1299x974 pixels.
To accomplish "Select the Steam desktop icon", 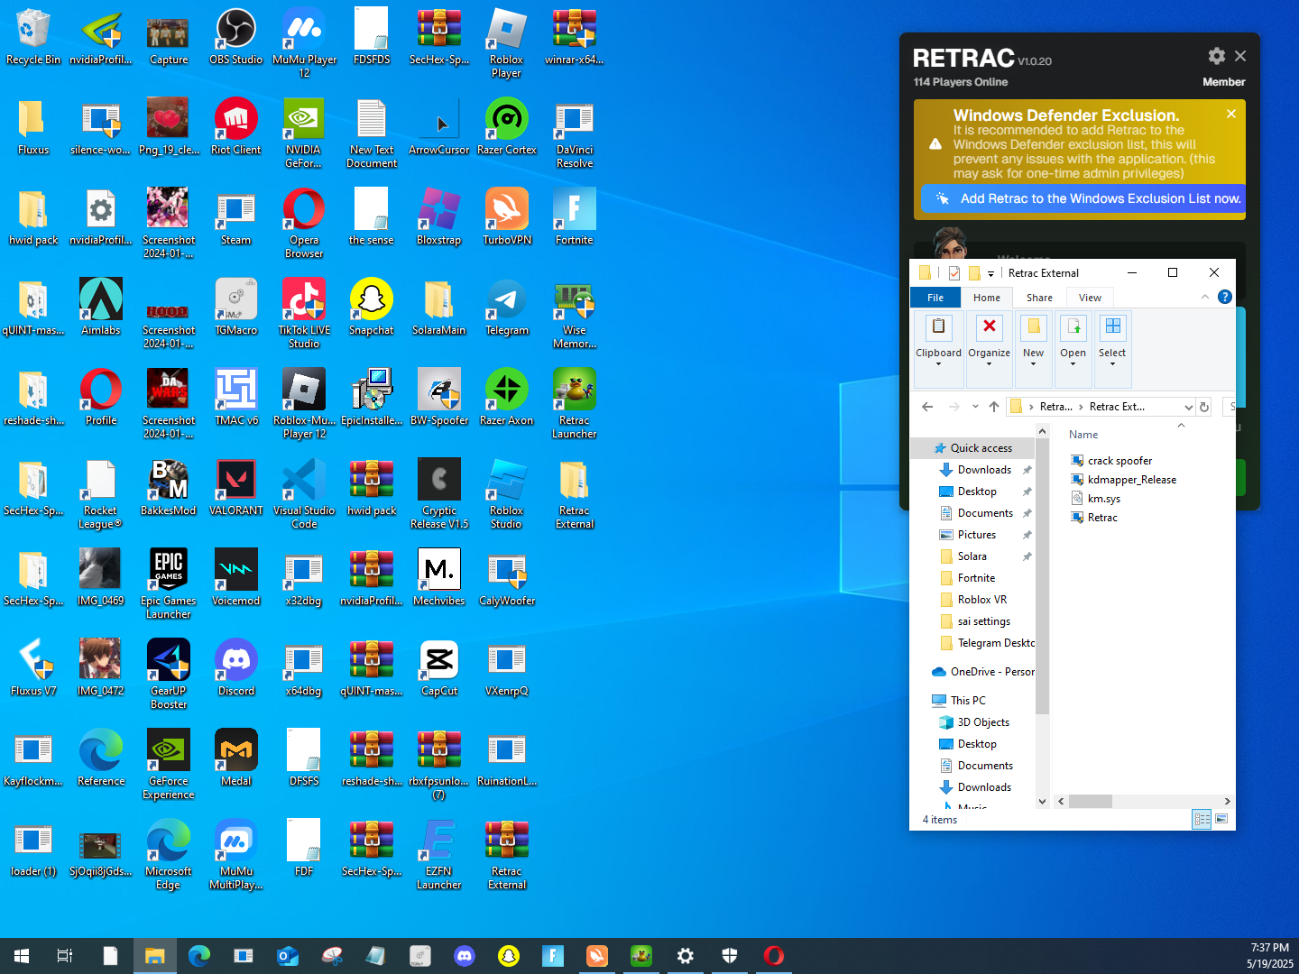I will [x=236, y=218].
